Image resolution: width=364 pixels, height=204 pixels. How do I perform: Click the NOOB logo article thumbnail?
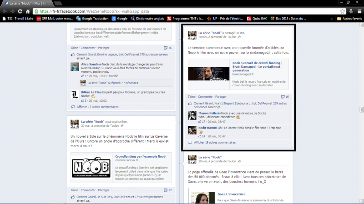click(x=91, y=167)
